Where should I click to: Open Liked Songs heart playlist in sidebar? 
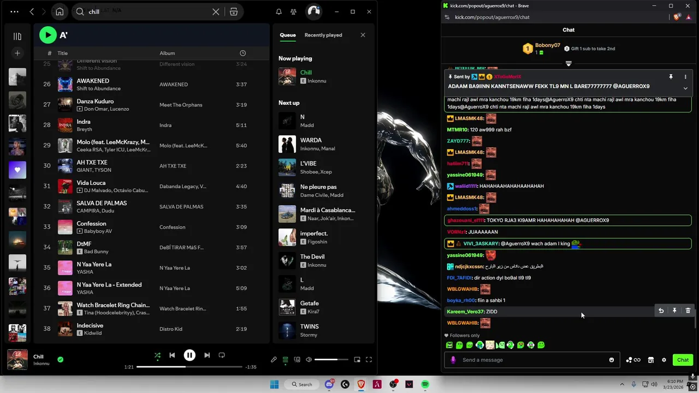(x=17, y=170)
